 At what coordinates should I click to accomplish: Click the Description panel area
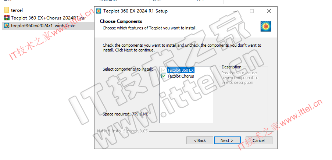(243, 95)
